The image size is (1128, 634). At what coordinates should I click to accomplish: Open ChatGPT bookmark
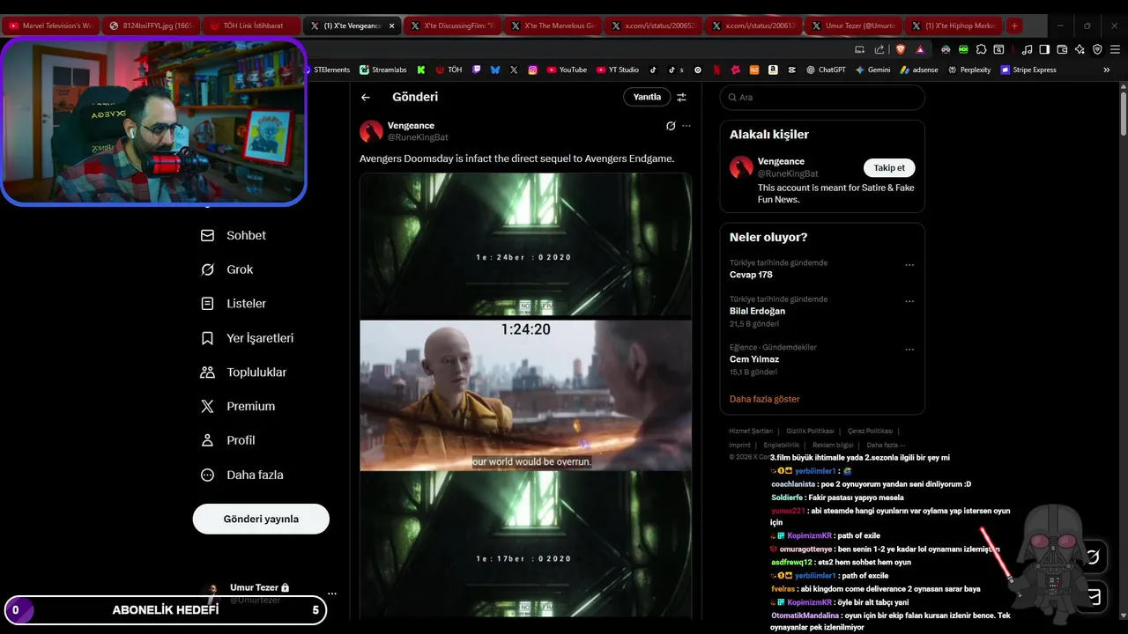point(826,70)
